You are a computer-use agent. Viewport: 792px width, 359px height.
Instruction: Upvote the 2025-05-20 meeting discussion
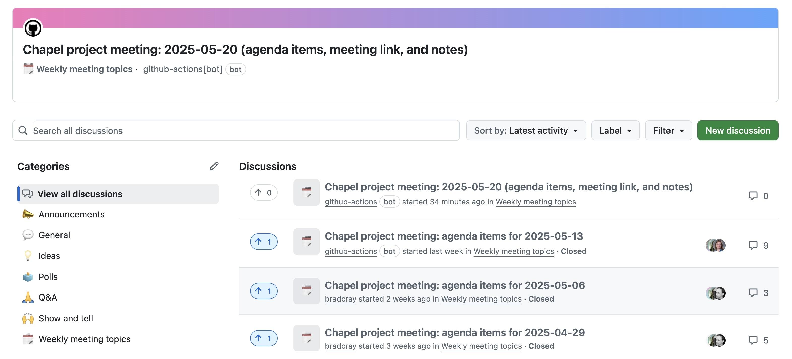point(263,193)
